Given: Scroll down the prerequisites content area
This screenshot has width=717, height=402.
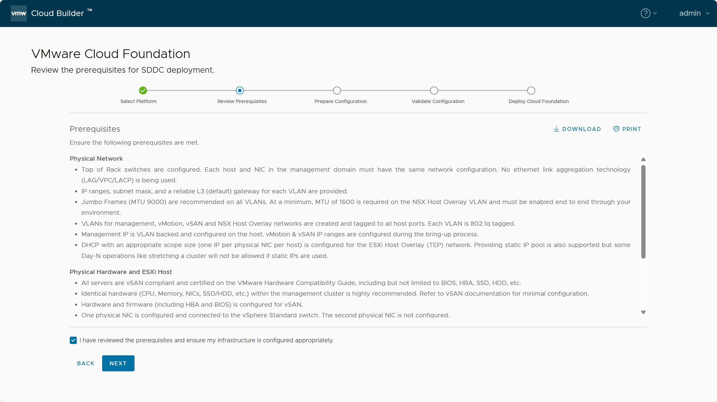Looking at the screenshot, I should click(x=644, y=312).
